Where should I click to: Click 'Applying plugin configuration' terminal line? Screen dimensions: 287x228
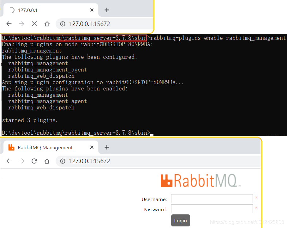[x=93, y=82]
